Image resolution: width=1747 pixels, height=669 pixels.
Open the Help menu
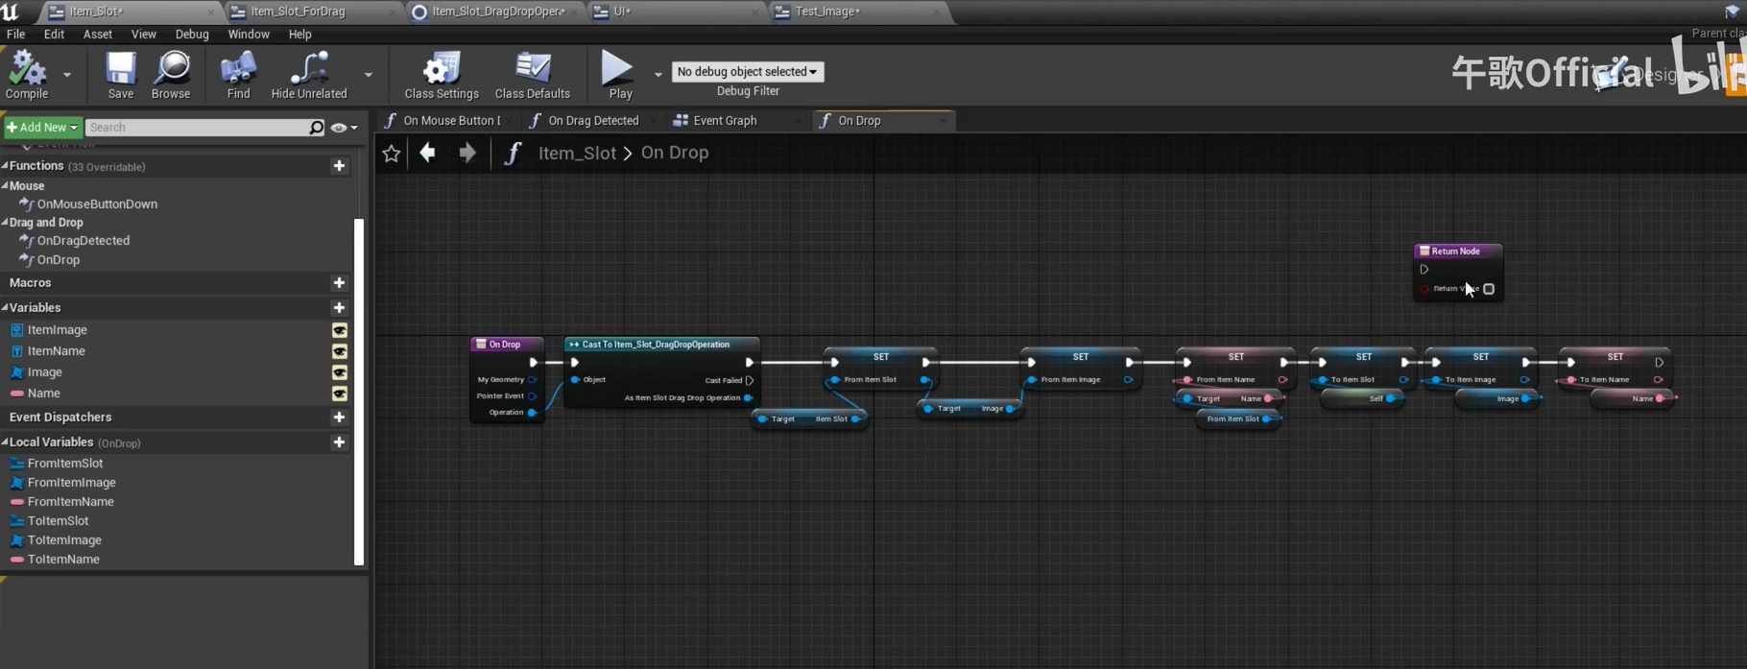(x=299, y=34)
